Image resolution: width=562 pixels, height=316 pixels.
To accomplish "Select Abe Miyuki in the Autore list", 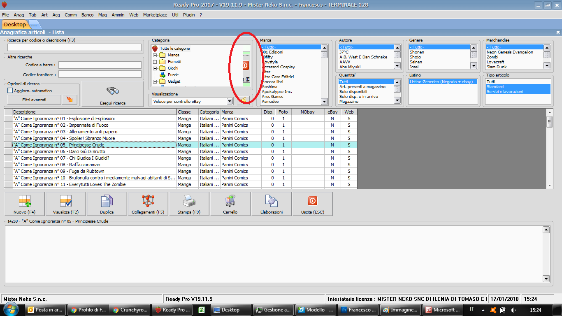I will tap(350, 67).
